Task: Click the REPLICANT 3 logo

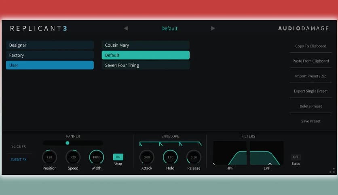Action: coord(39,28)
